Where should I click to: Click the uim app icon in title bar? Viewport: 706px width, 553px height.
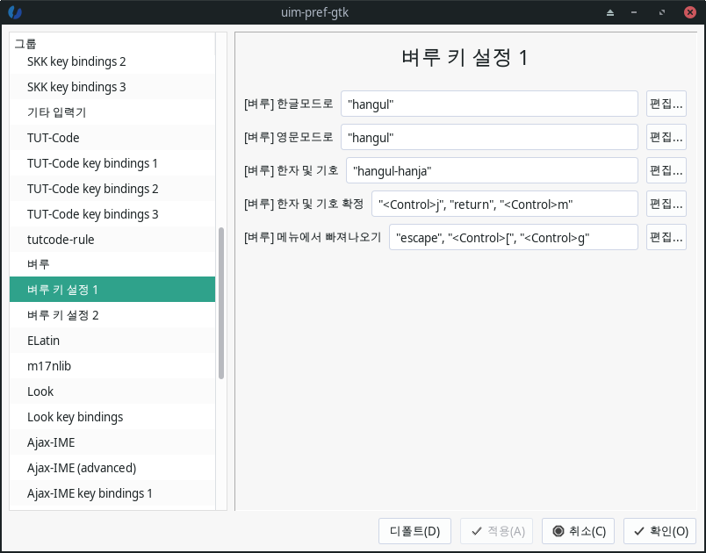14,12
